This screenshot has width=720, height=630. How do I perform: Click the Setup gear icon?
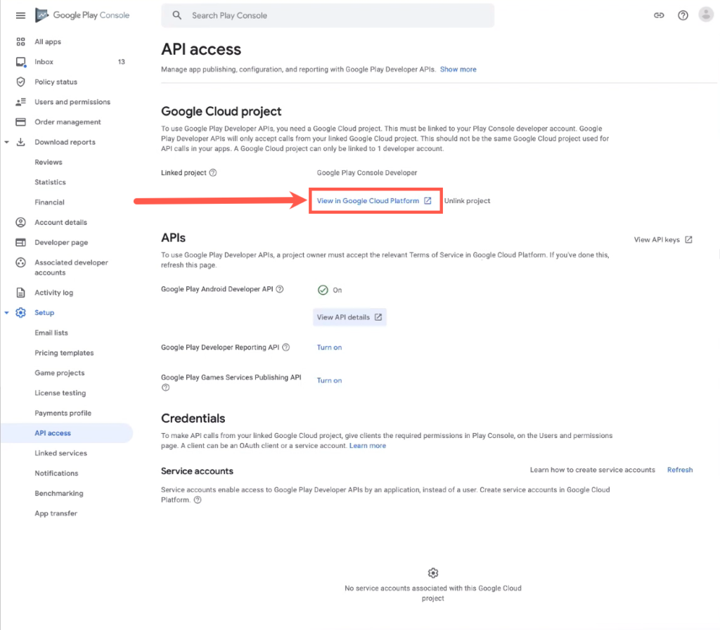pos(20,312)
